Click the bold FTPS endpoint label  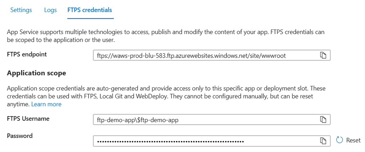[x=27, y=54]
